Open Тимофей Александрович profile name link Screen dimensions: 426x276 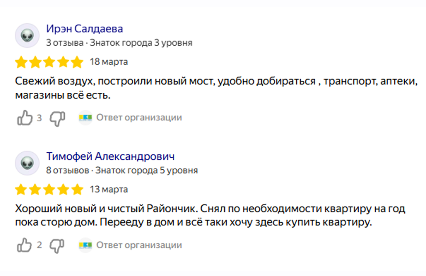pos(110,156)
